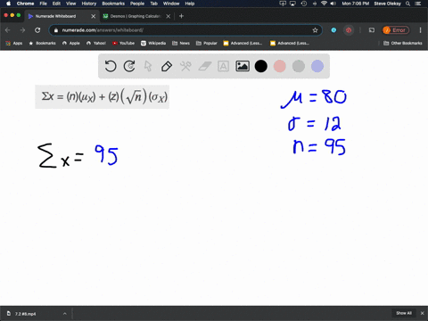Show all downloads
428x321 pixels.
(x=404, y=313)
